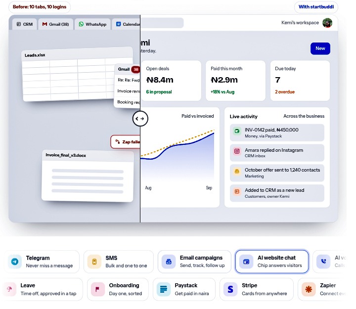Select the SMS Bulk and one to one card
Image resolution: width=356 pixels, height=309 pixels.
(119, 262)
